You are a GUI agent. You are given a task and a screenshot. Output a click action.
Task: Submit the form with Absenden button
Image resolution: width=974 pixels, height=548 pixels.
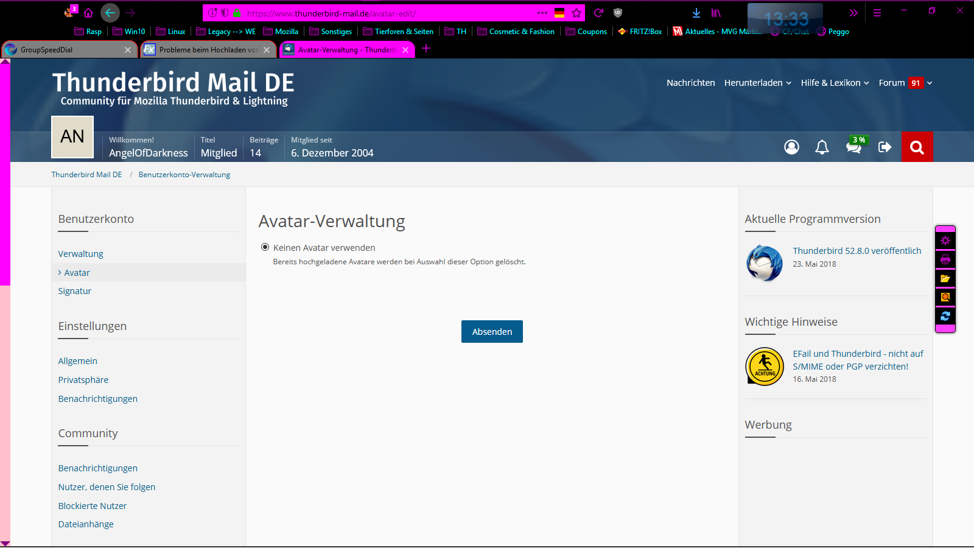(x=492, y=331)
